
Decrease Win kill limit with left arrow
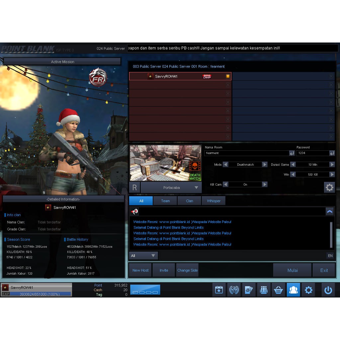coord(293,174)
